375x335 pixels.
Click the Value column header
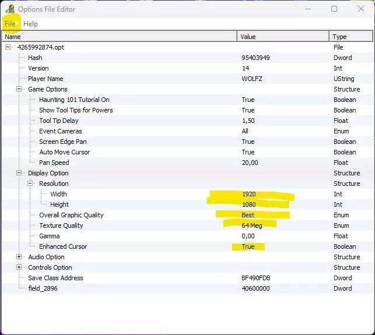[x=283, y=37]
